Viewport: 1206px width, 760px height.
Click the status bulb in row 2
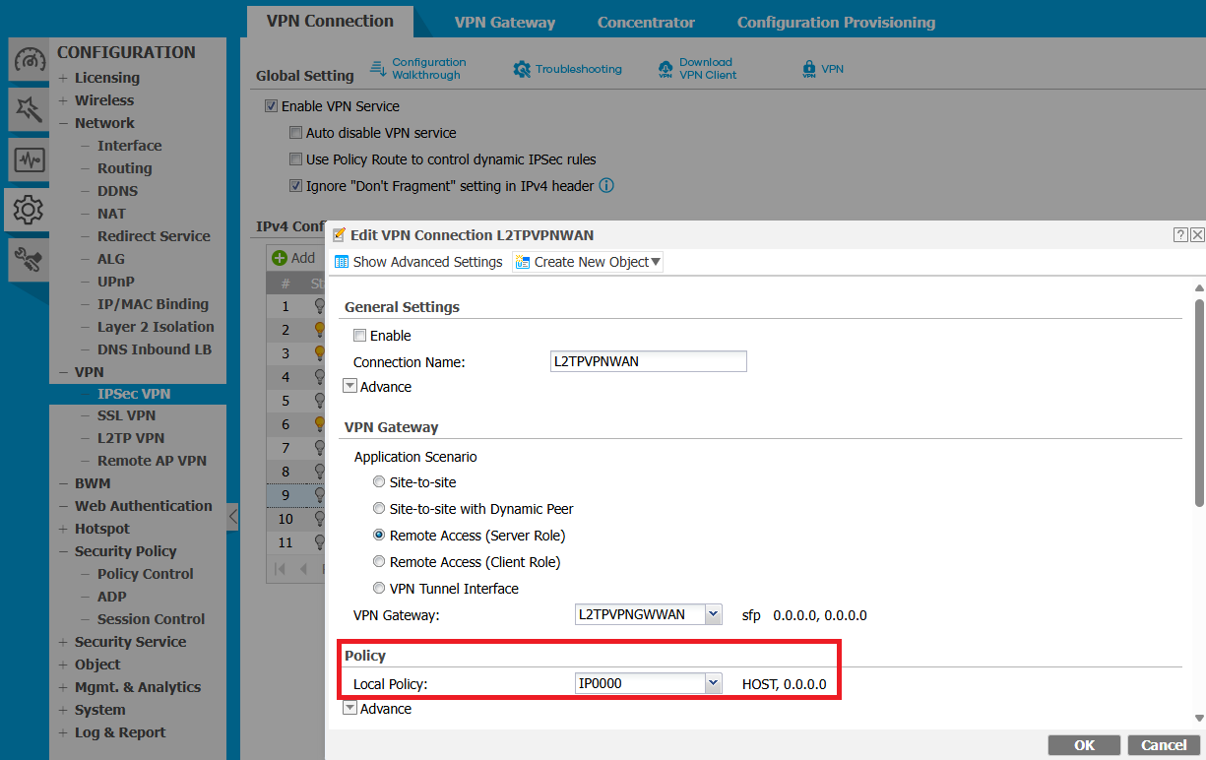[x=320, y=330]
